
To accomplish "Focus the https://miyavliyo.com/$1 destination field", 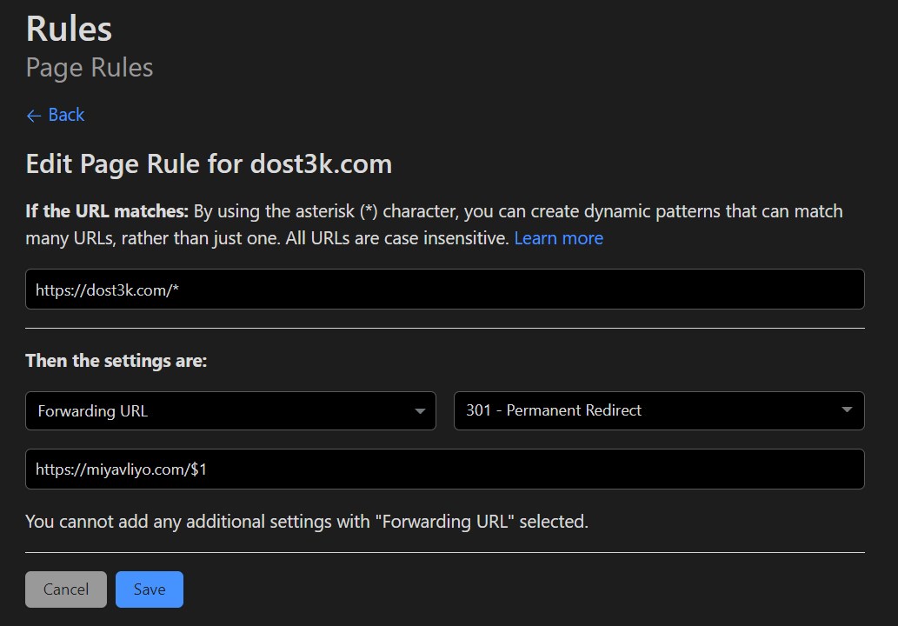I will (x=444, y=469).
